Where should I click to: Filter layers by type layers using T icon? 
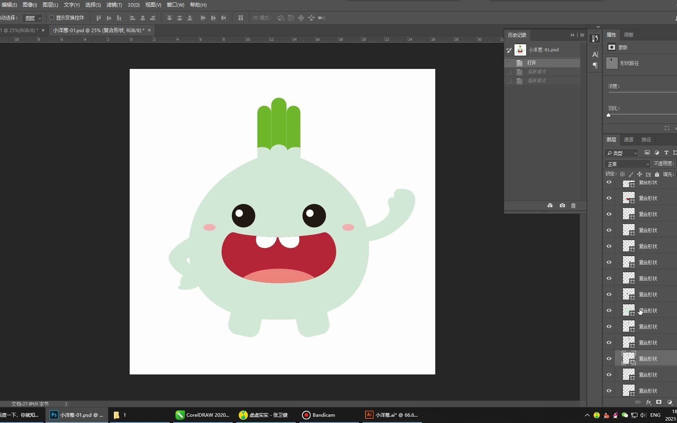[666, 153]
